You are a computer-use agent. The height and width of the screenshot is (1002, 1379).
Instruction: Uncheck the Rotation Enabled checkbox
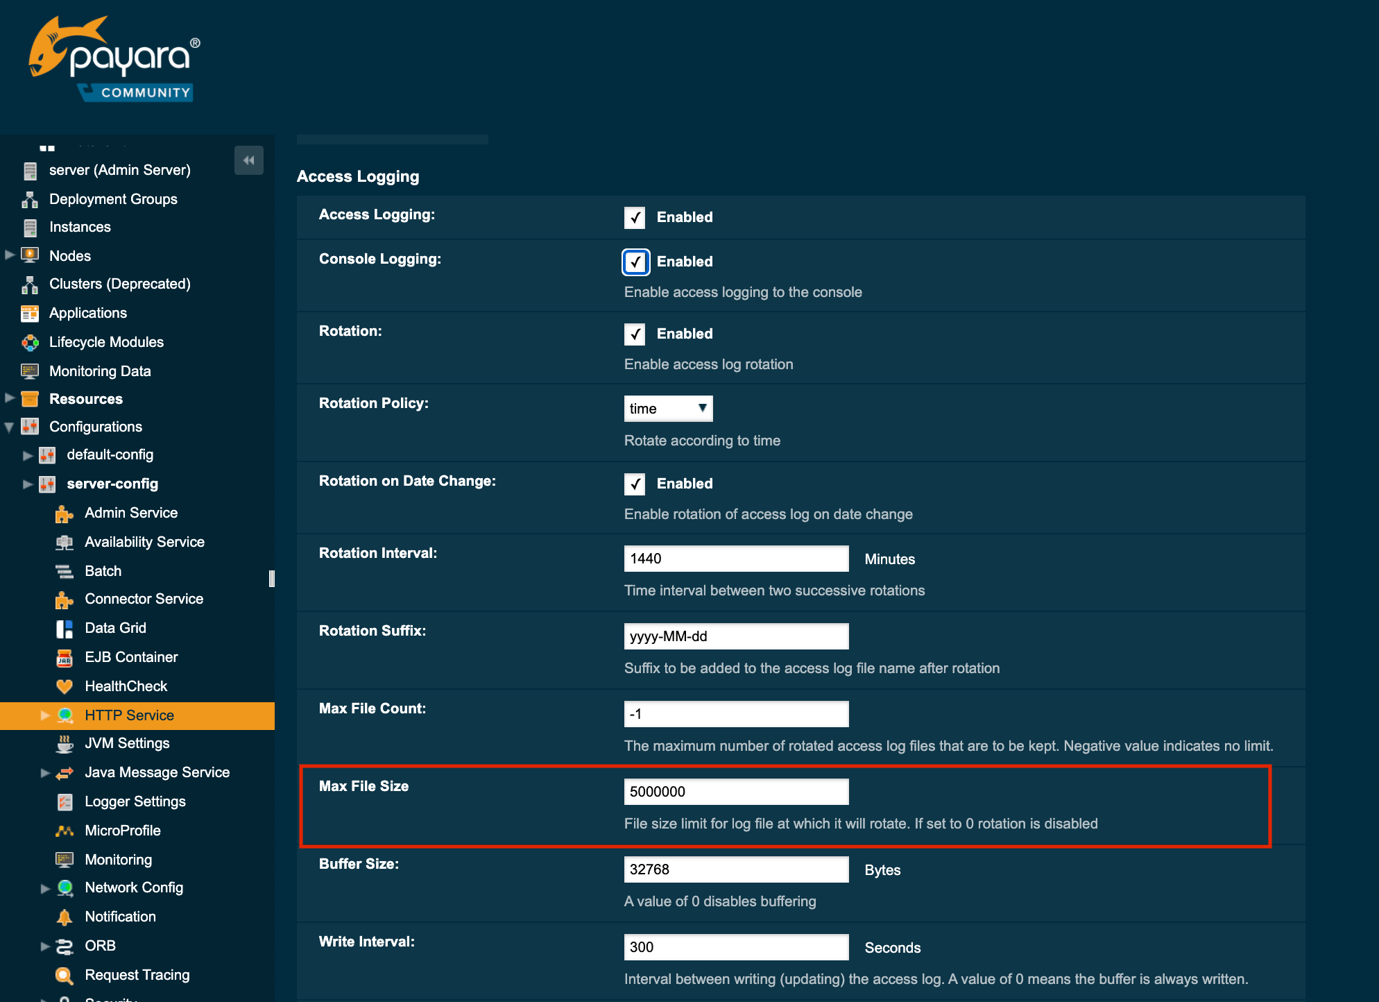point(634,334)
